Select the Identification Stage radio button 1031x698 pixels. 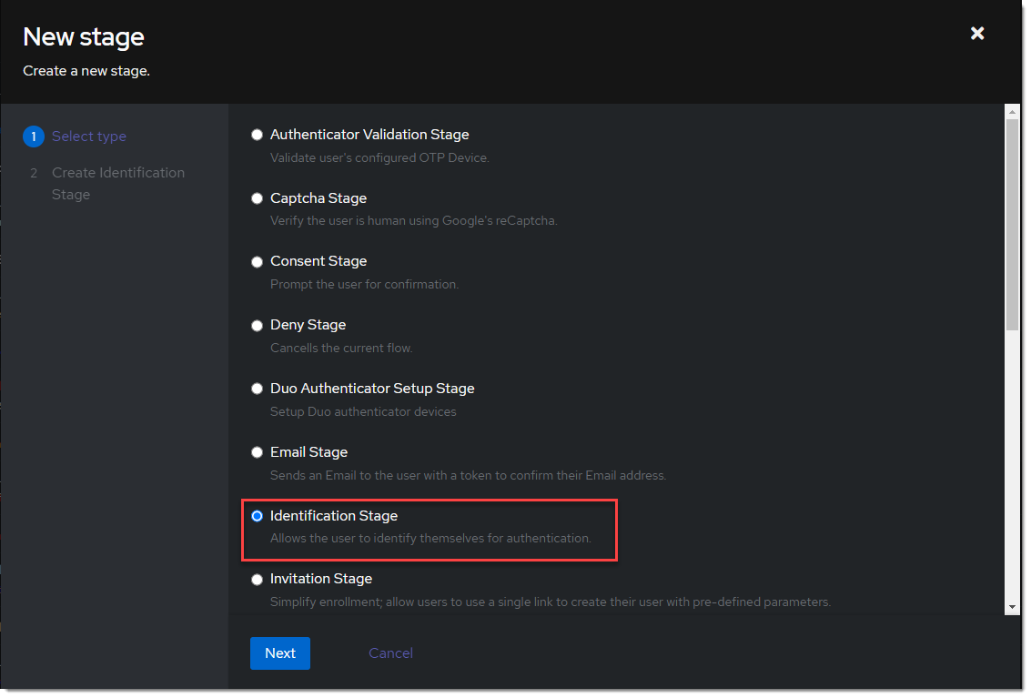point(257,515)
